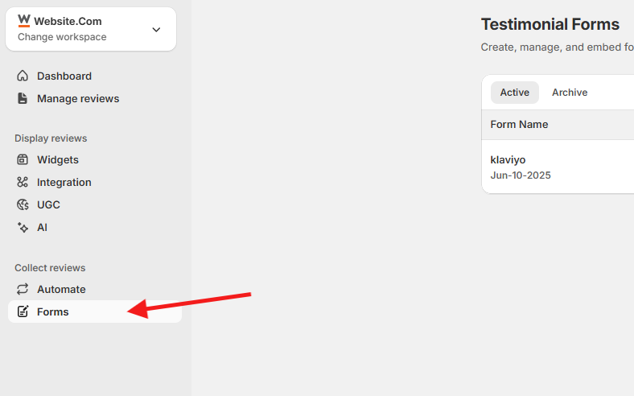Open the klaviyo form entry

coord(508,160)
